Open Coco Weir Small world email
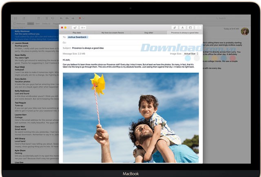The width and height of the screenshot is (261, 177). coord(35,131)
